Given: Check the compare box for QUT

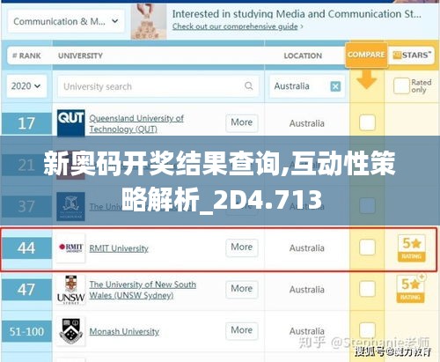Looking at the screenshot, I should pos(367,122).
